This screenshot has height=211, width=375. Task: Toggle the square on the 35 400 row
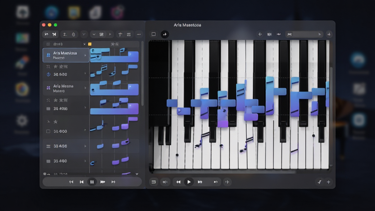(x=48, y=161)
